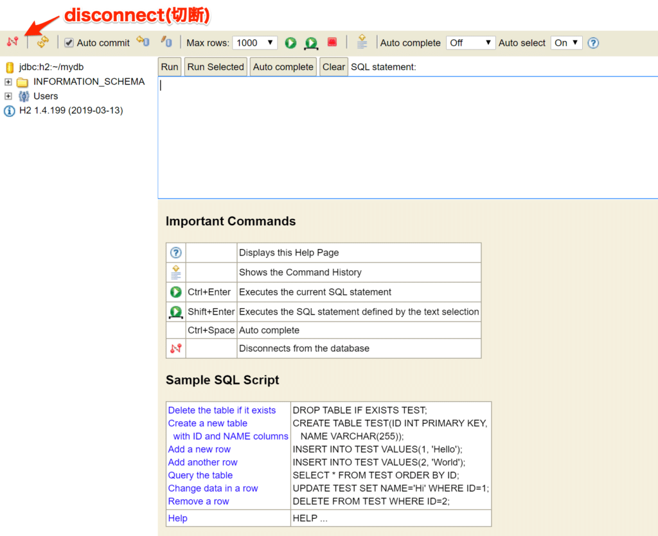The height and width of the screenshot is (536, 658).
Task: Open the help page via question mark icon
Action: [592, 42]
